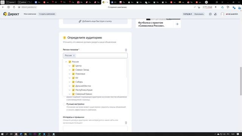Click the 'Интересы и привычки' input field
The image size is (242, 136).
[x=95, y=128]
